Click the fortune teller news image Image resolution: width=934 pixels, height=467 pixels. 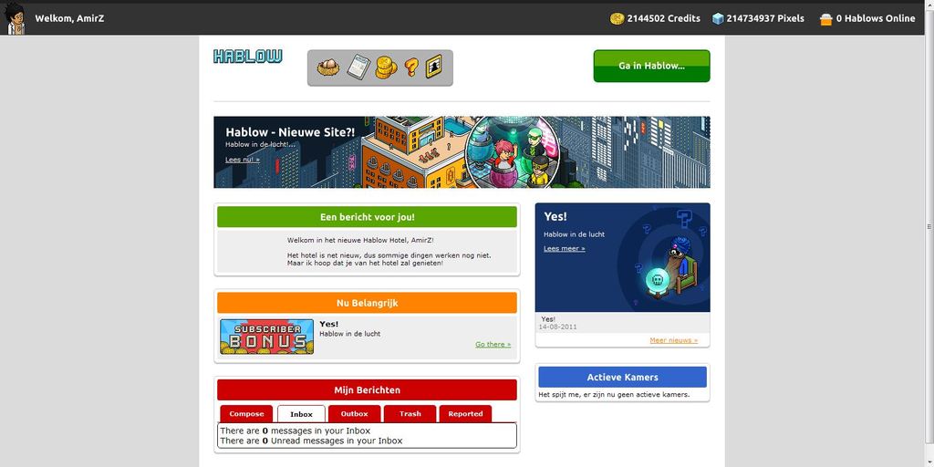click(x=622, y=257)
